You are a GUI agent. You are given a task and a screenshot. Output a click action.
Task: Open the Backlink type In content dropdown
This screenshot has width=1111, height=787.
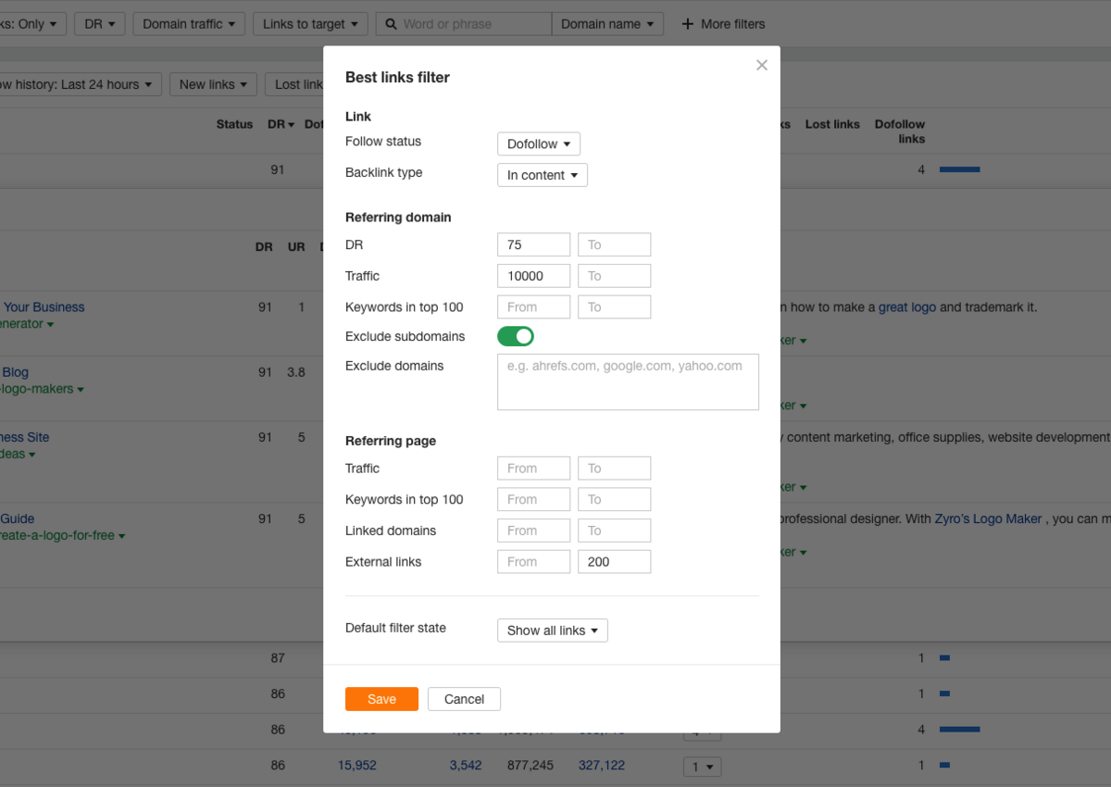click(x=542, y=175)
